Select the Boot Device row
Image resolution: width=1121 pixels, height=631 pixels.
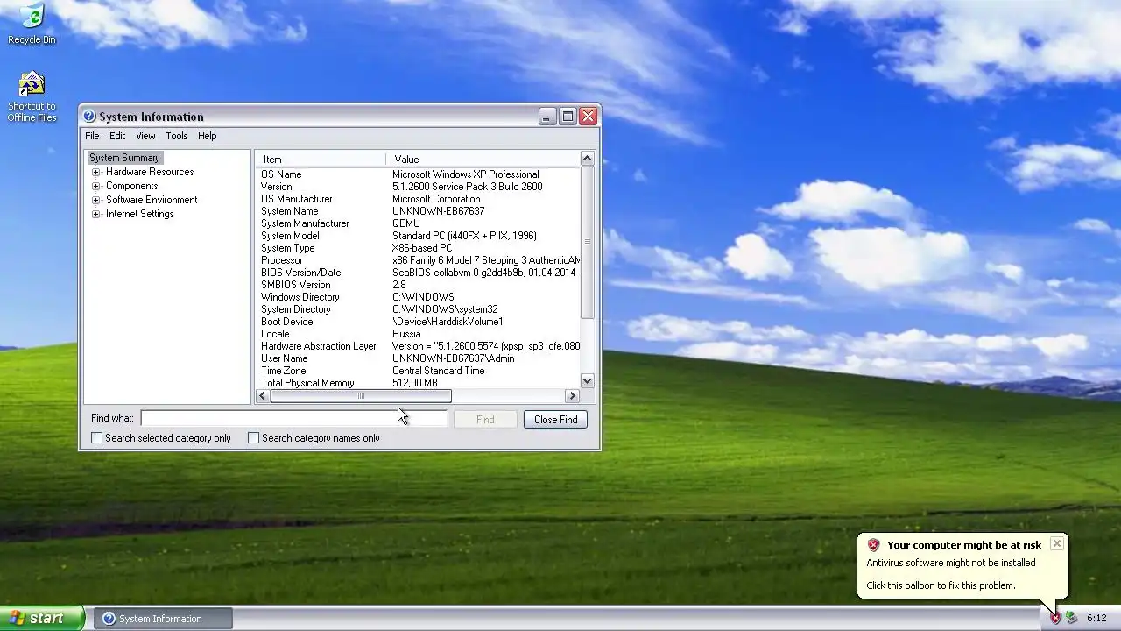[x=418, y=322]
